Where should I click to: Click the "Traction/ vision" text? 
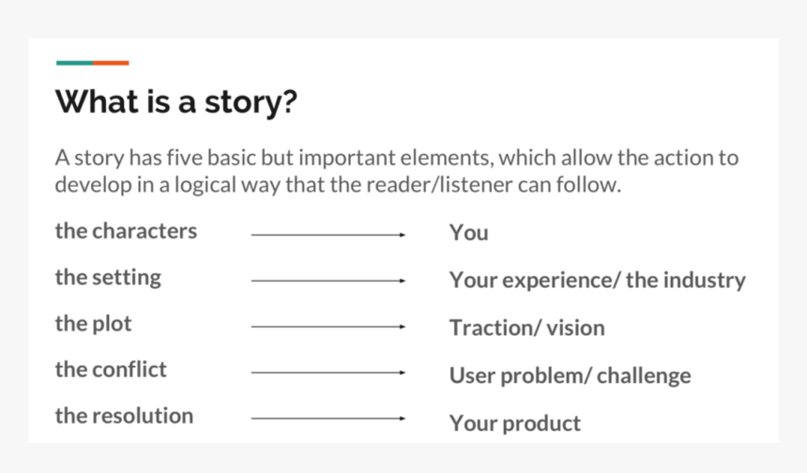click(x=526, y=328)
